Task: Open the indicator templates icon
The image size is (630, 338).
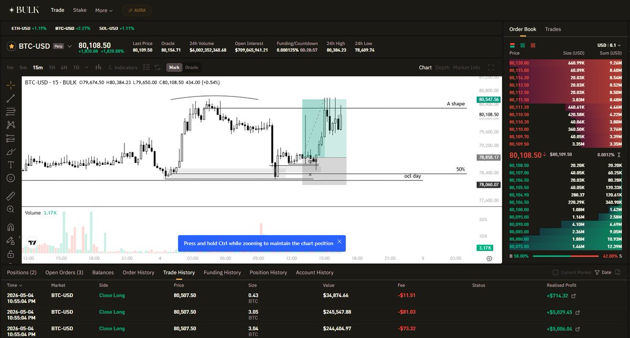Action: tap(146, 67)
